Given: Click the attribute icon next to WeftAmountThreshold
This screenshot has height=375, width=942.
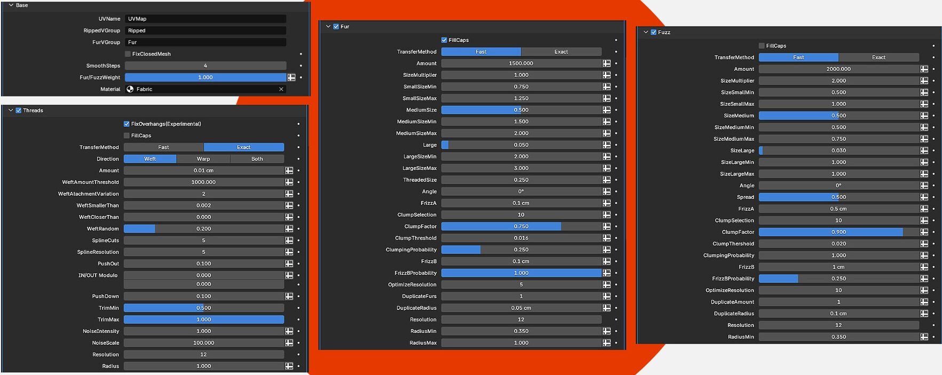Looking at the screenshot, I should 289,182.
